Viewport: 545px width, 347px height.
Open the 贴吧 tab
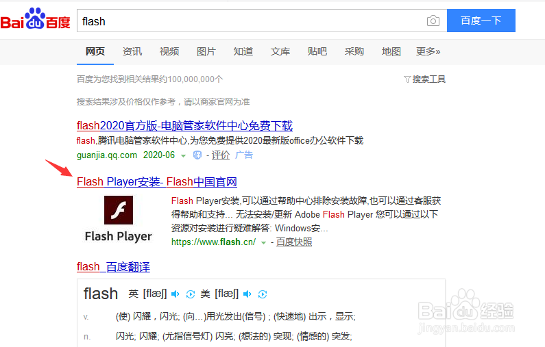tap(317, 51)
